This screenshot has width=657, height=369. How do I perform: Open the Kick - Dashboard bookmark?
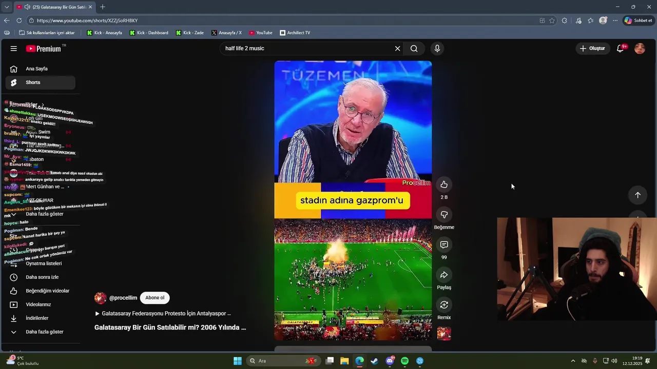pos(149,33)
